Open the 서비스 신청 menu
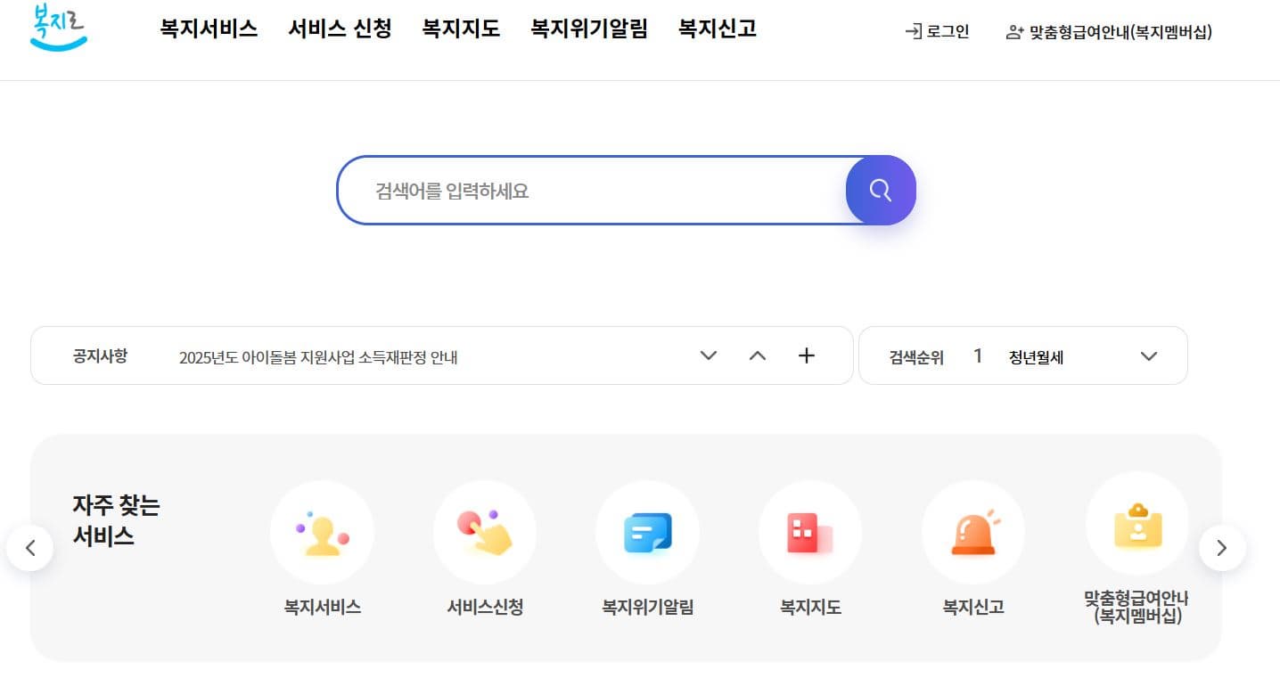1280x678 pixels. (340, 29)
